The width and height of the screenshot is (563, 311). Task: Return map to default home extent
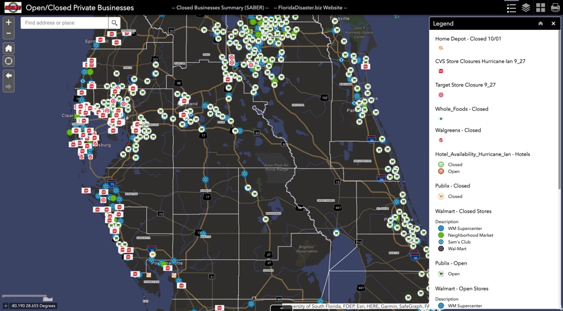9,48
